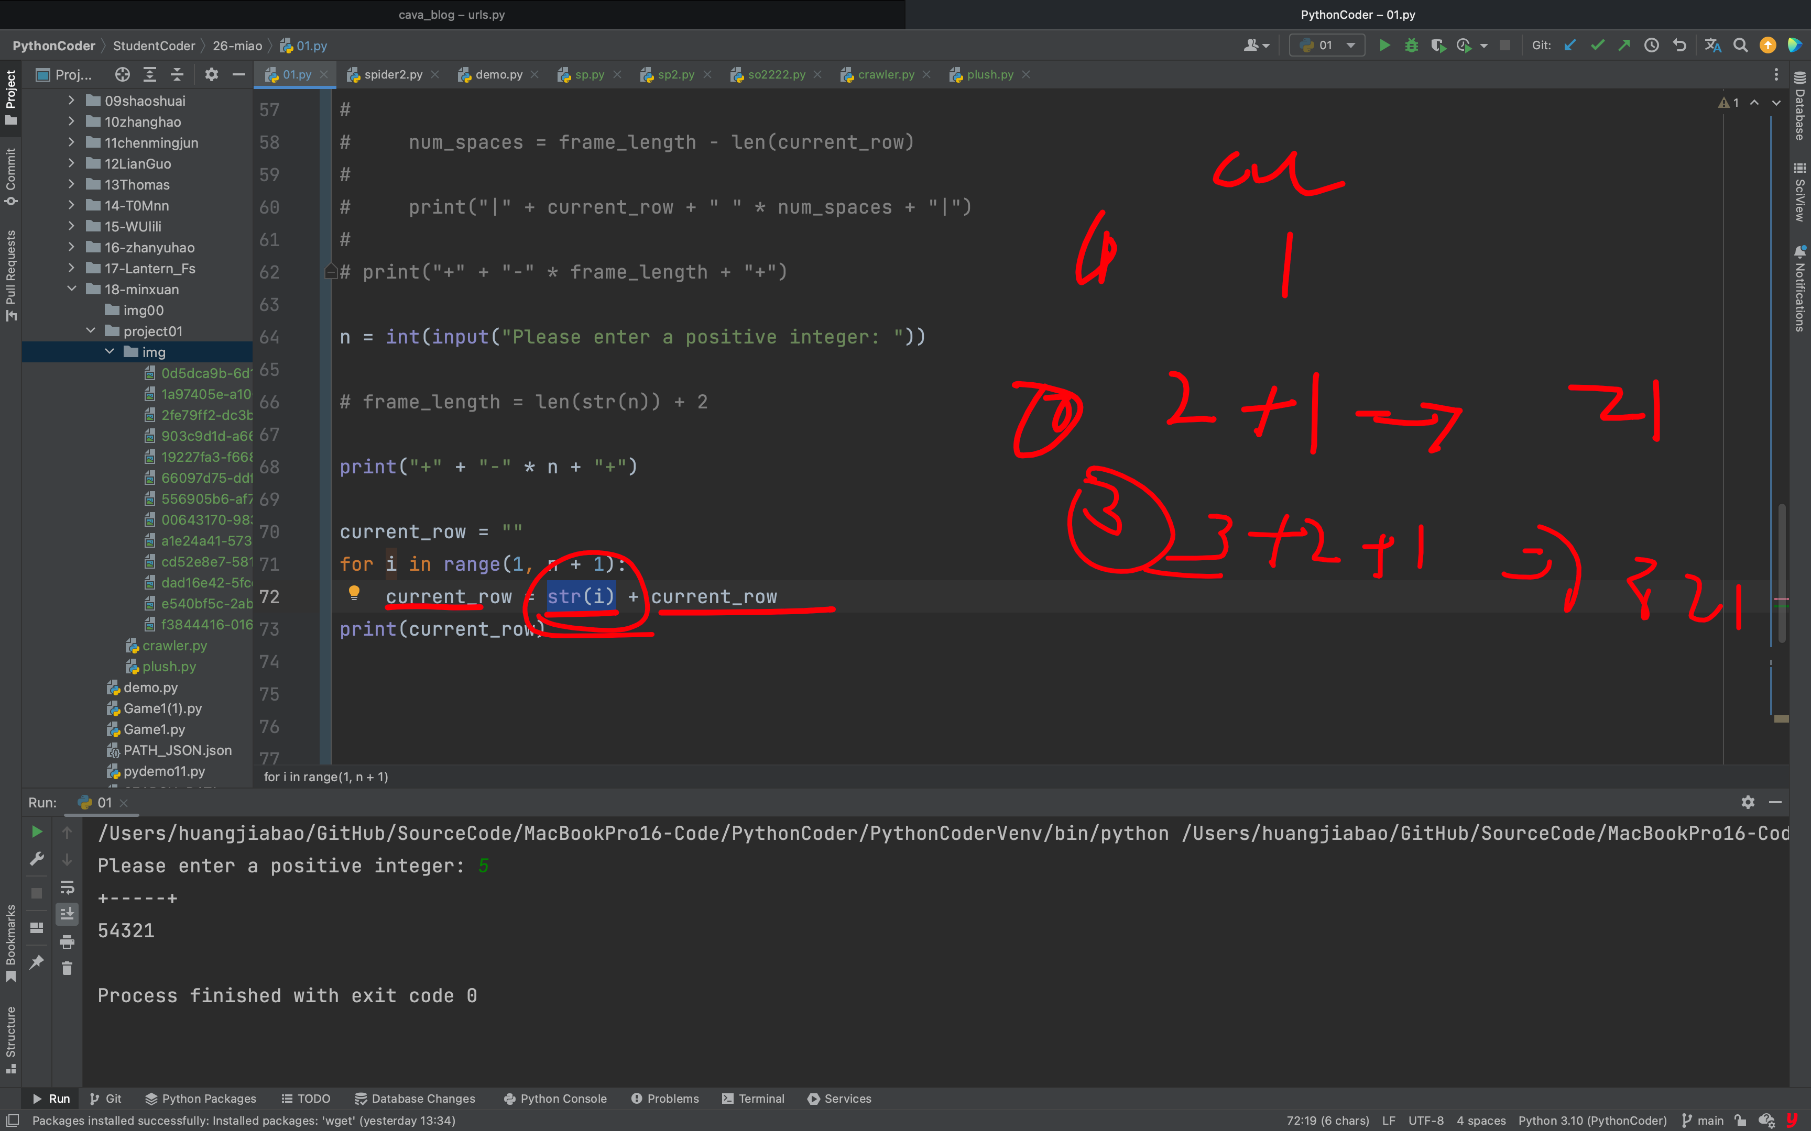
Task: Pin the Run tab
Action: [x=36, y=962]
